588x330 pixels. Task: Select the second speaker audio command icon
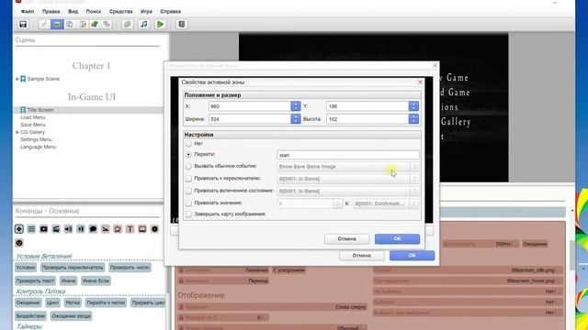tap(81, 229)
